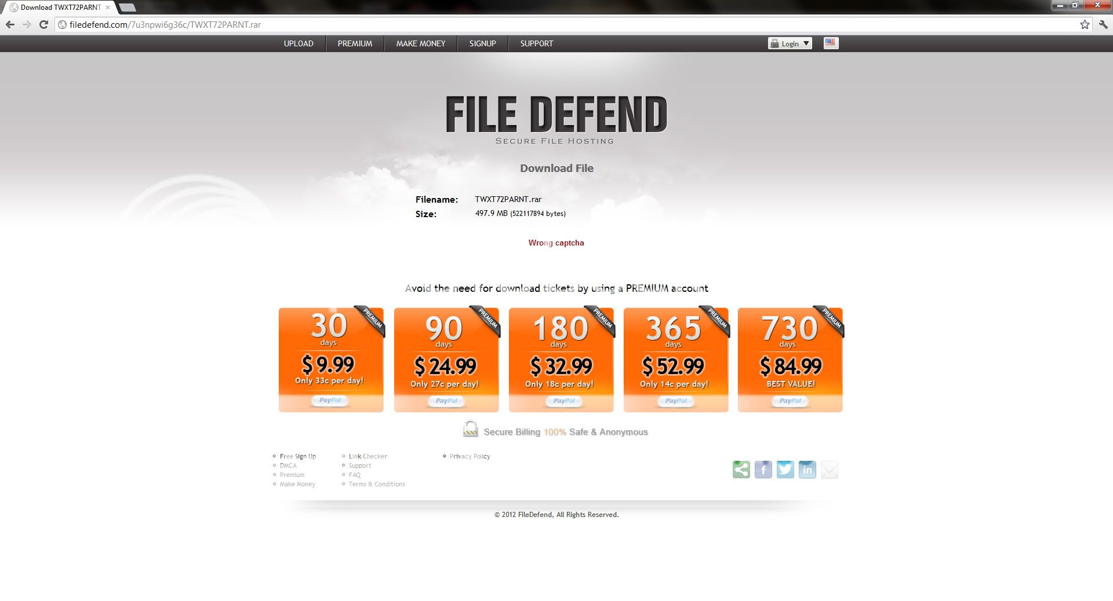Share page via Facebook icon
The image size is (1113, 601).
point(763,470)
